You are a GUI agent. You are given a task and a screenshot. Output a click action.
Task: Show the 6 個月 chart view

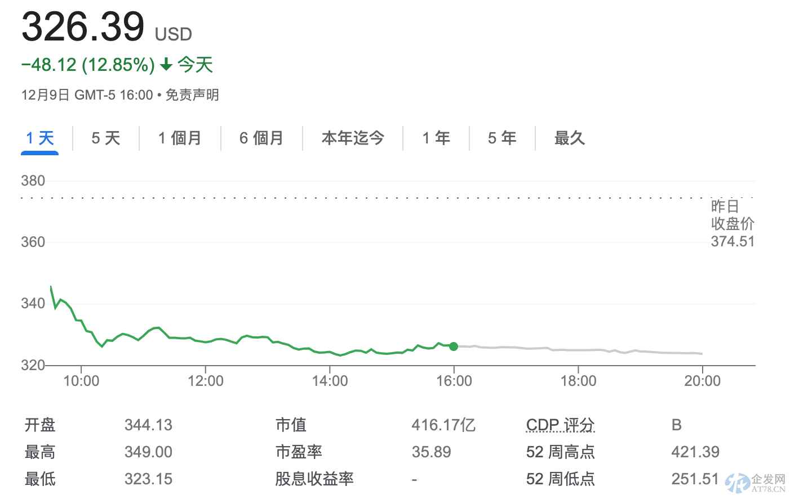click(x=261, y=138)
